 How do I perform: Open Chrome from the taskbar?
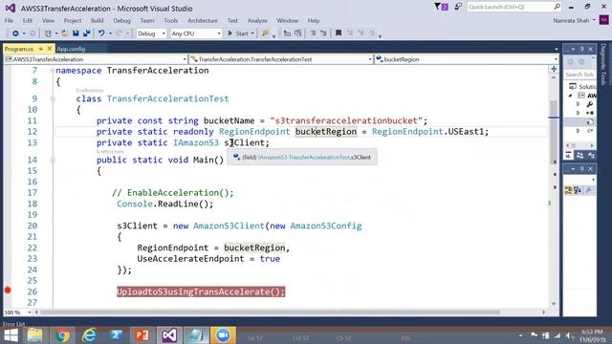click(62, 335)
